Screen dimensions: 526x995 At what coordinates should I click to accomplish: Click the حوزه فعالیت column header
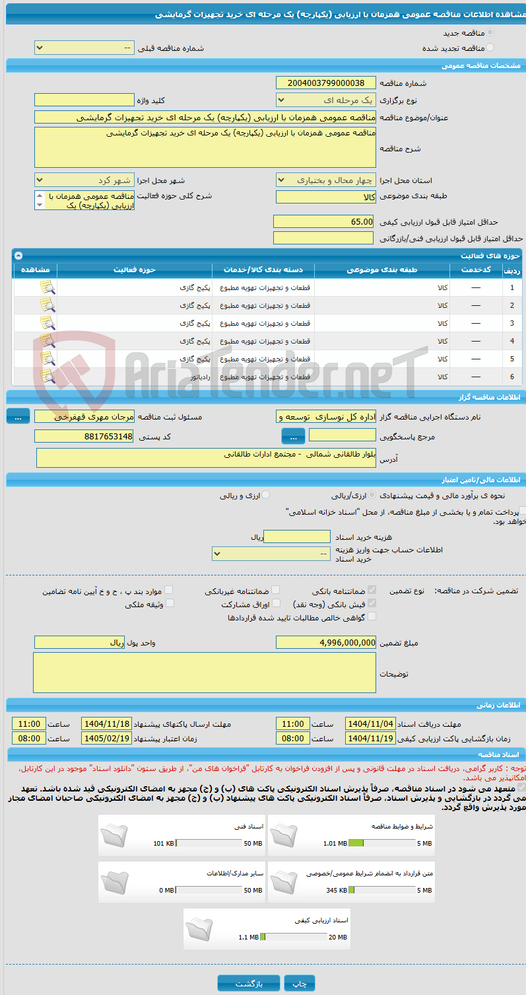pyautogui.click(x=135, y=270)
